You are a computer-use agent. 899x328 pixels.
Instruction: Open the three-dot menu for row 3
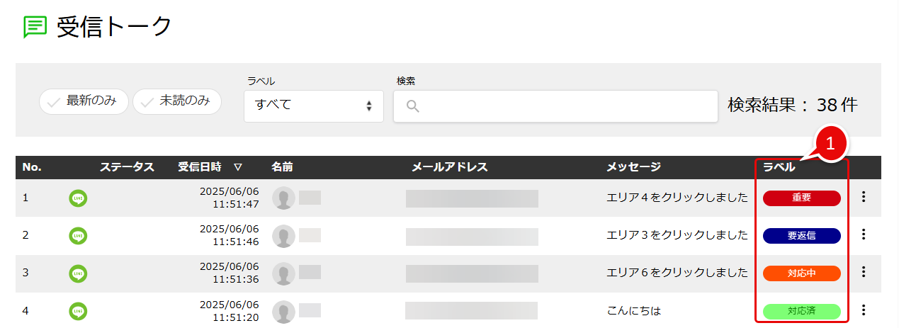click(x=863, y=272)
